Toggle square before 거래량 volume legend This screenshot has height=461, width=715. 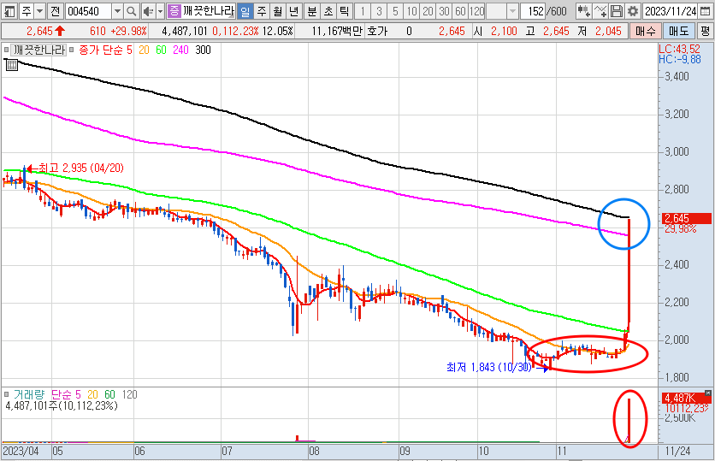pyautogui.click(x=6, y=394)
